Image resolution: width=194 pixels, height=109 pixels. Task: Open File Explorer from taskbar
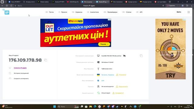(x=91, y=107)
